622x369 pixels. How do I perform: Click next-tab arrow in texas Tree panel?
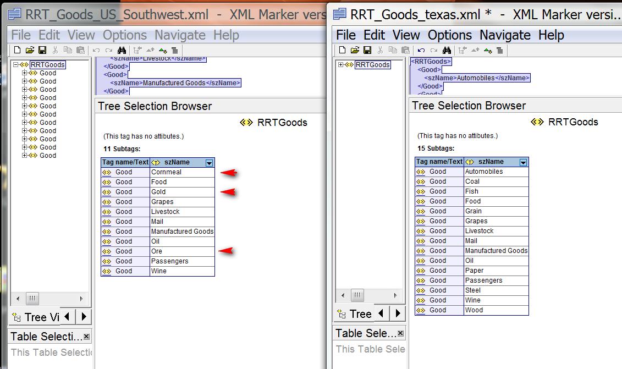pyautogui.click(x=398, y=313)
